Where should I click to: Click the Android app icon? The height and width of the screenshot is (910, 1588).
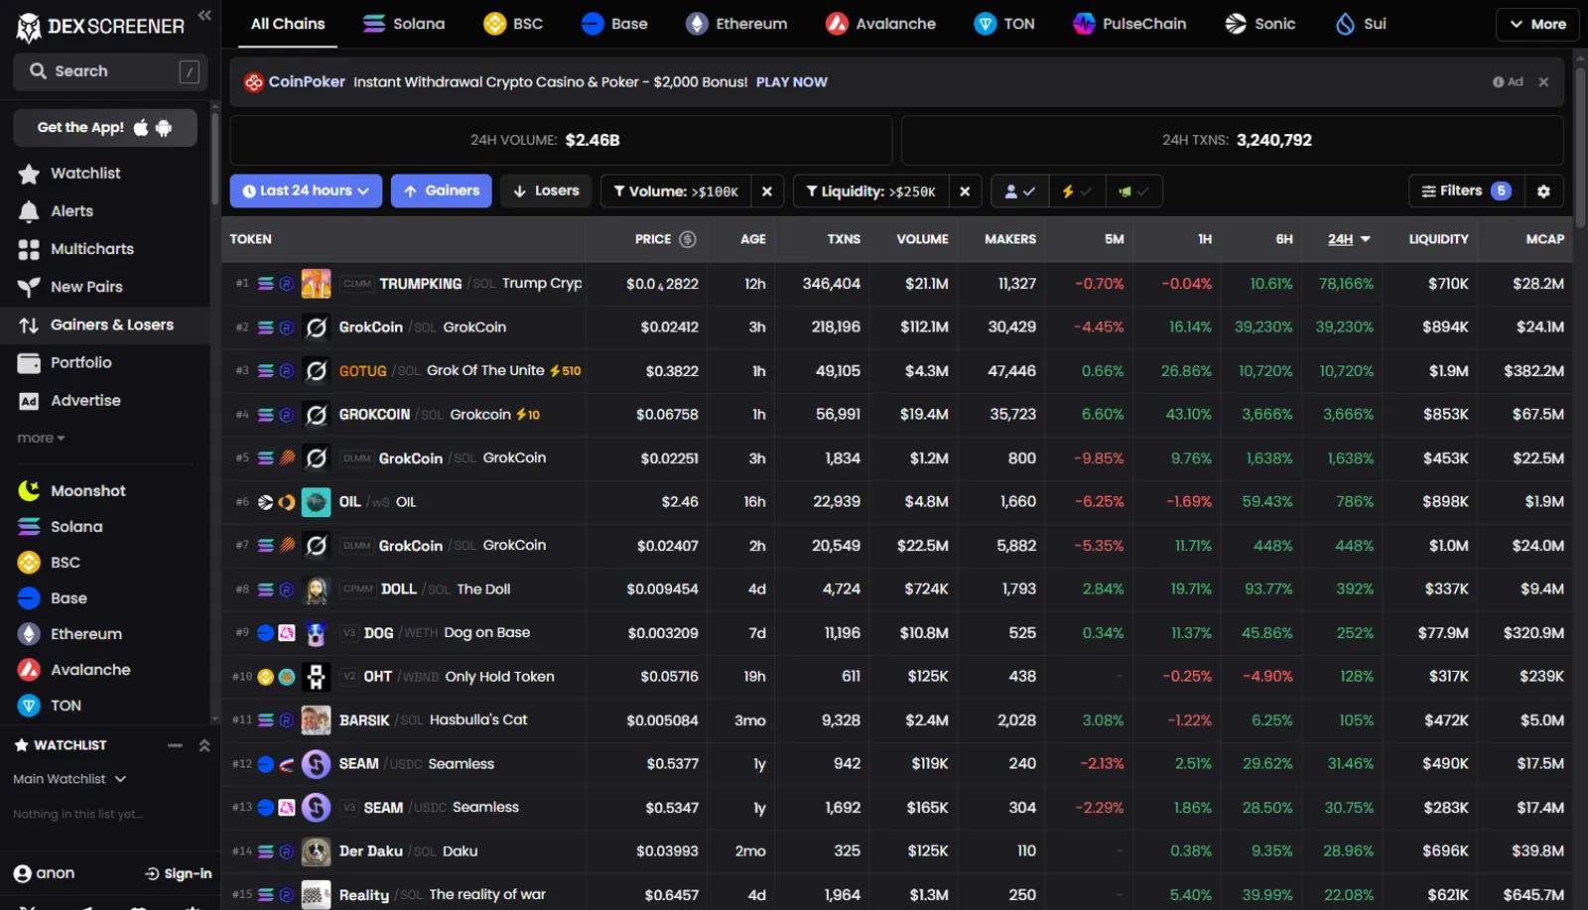coord(164,128)
